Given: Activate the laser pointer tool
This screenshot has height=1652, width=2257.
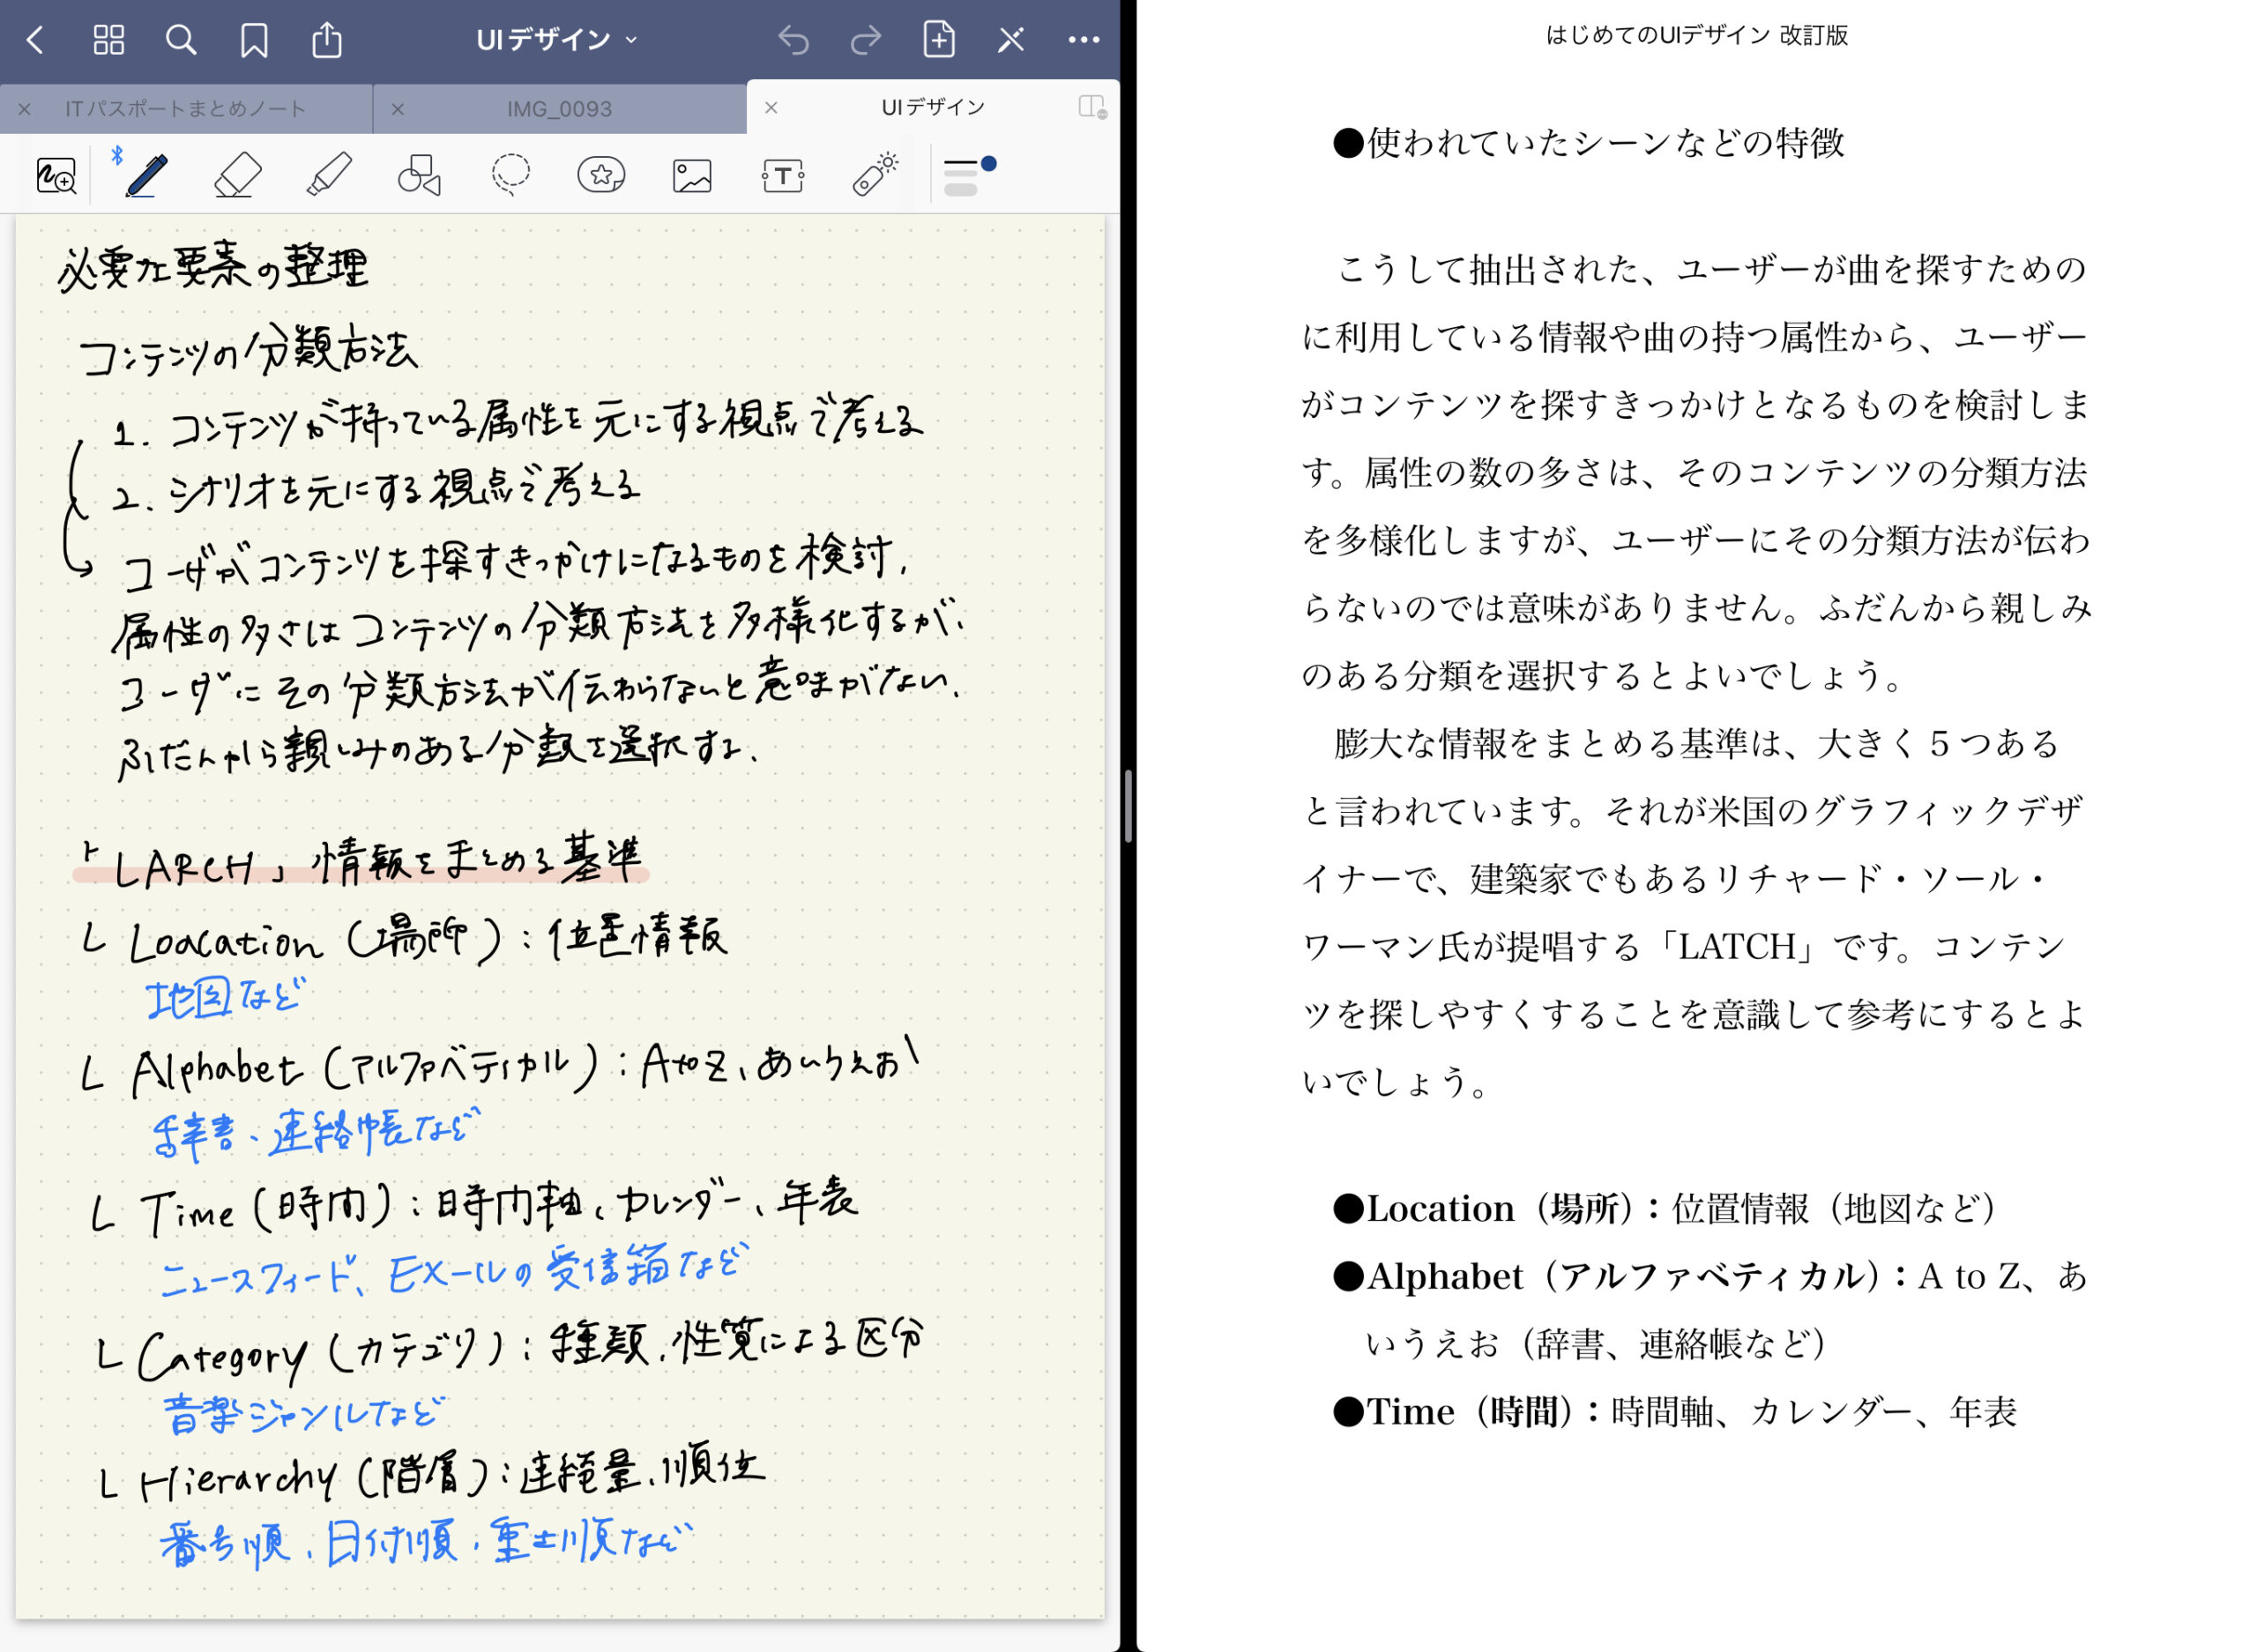Looking at the screenshot, I should tap(875, 174).
